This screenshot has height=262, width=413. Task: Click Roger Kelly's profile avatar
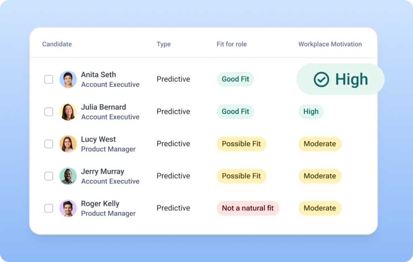[x=68, y=208]
